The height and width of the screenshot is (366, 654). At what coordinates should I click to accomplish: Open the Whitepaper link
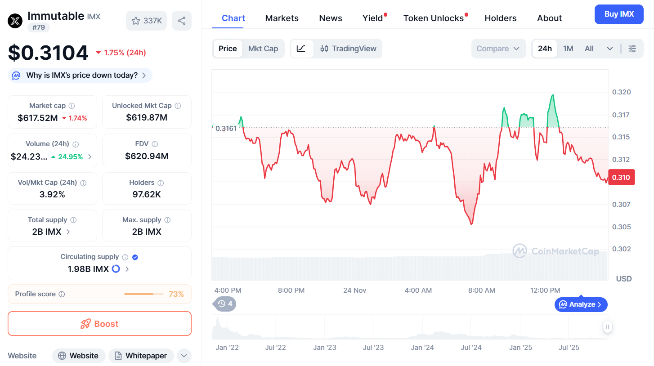(x=141, y=356)
